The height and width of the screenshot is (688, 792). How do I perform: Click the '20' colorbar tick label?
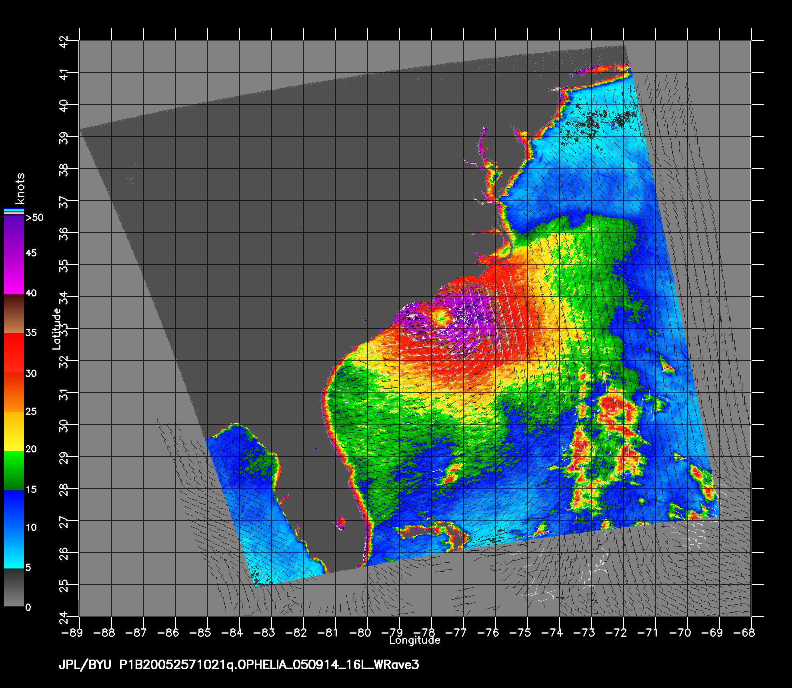31,449
